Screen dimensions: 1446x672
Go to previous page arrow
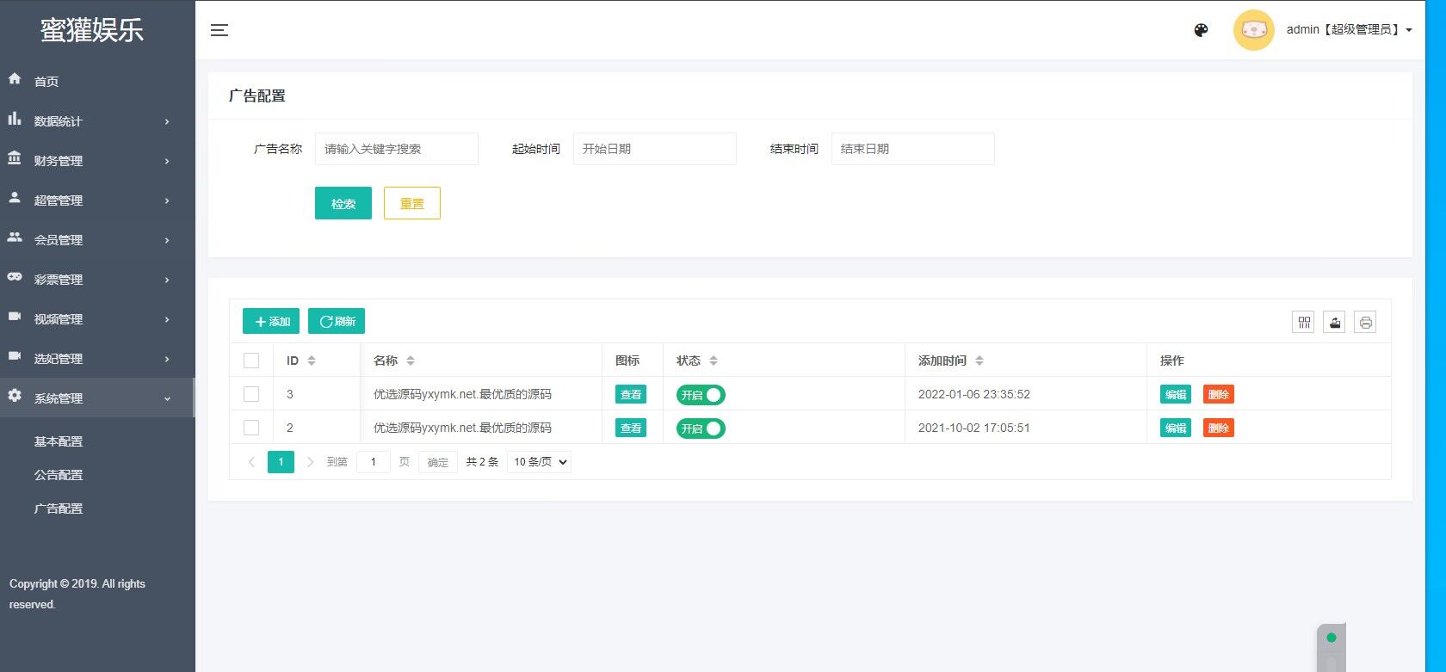(x=251, y=462)
